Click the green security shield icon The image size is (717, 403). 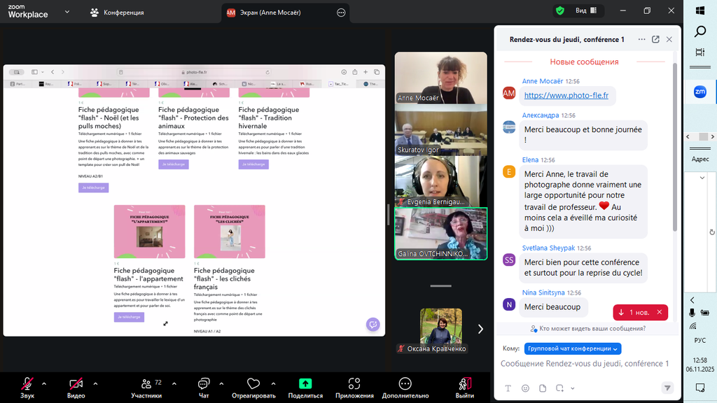pos(559,10)
